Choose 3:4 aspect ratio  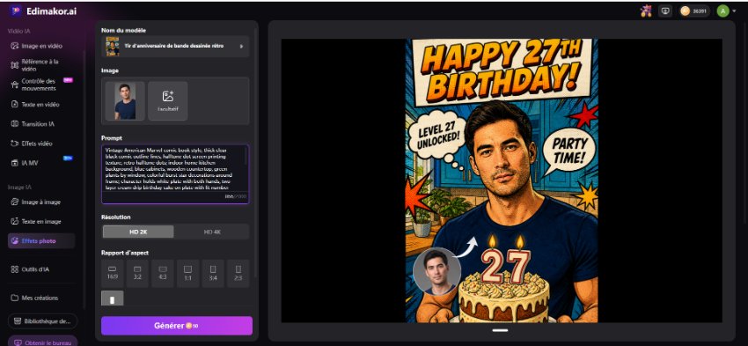(213, 274)
